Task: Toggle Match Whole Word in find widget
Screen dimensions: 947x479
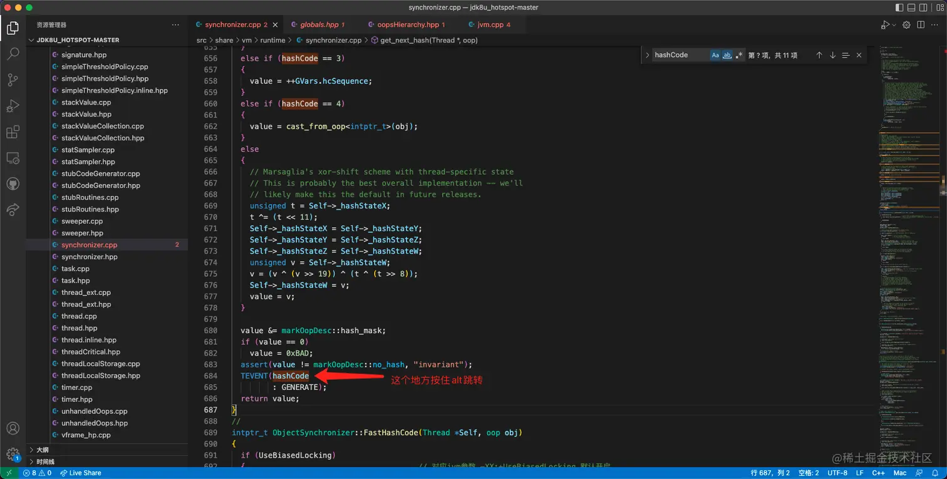Action: (727, 55)
